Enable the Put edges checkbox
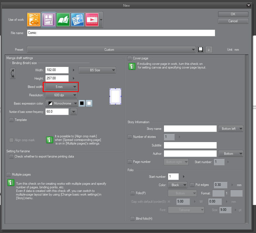 (192, 185)
